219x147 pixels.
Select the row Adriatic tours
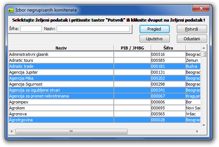click(x=104, y=60)
